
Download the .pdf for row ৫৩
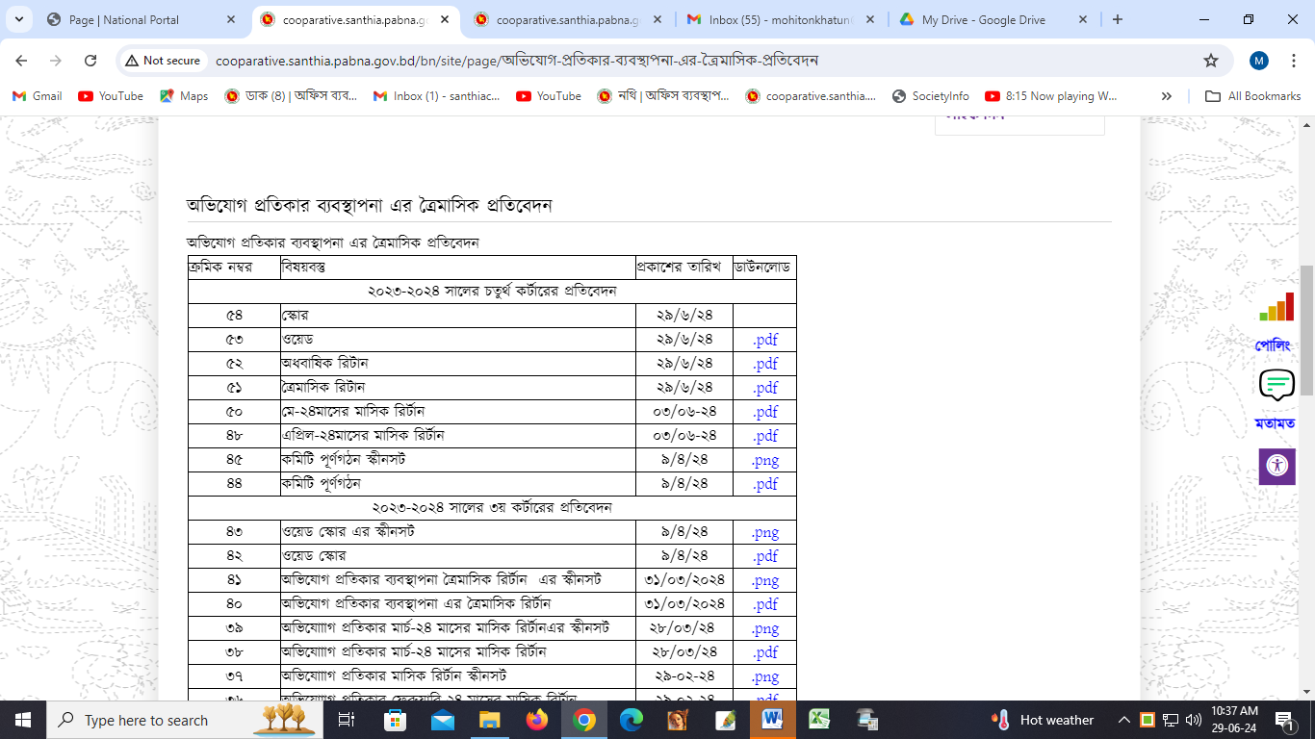tap(764, 340)
